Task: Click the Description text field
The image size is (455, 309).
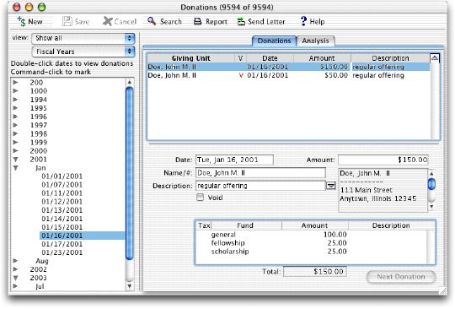Action: click(260, 186)
